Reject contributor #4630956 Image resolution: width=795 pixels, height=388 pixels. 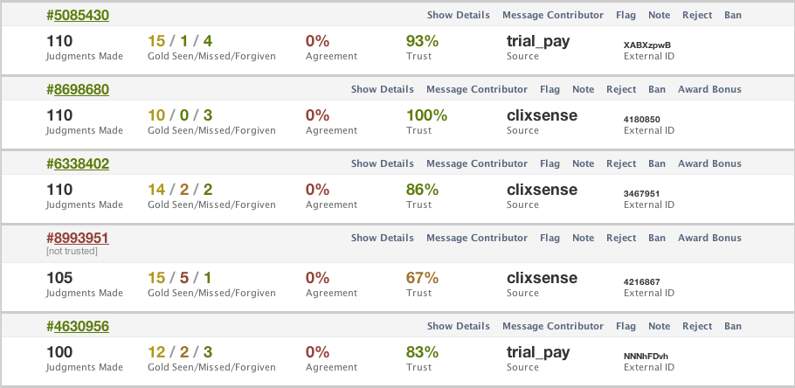(x=697, y=326)
